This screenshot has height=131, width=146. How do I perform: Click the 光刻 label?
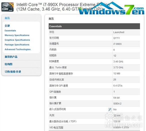pos(52,115)
